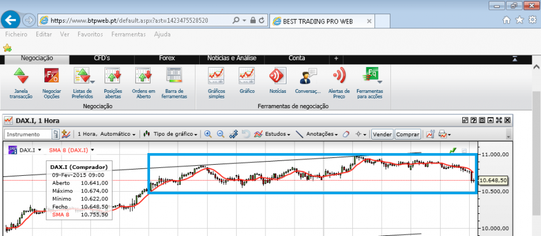Open the Ver menu
Viewport: 541px width, 236px height.
[65, 34]
